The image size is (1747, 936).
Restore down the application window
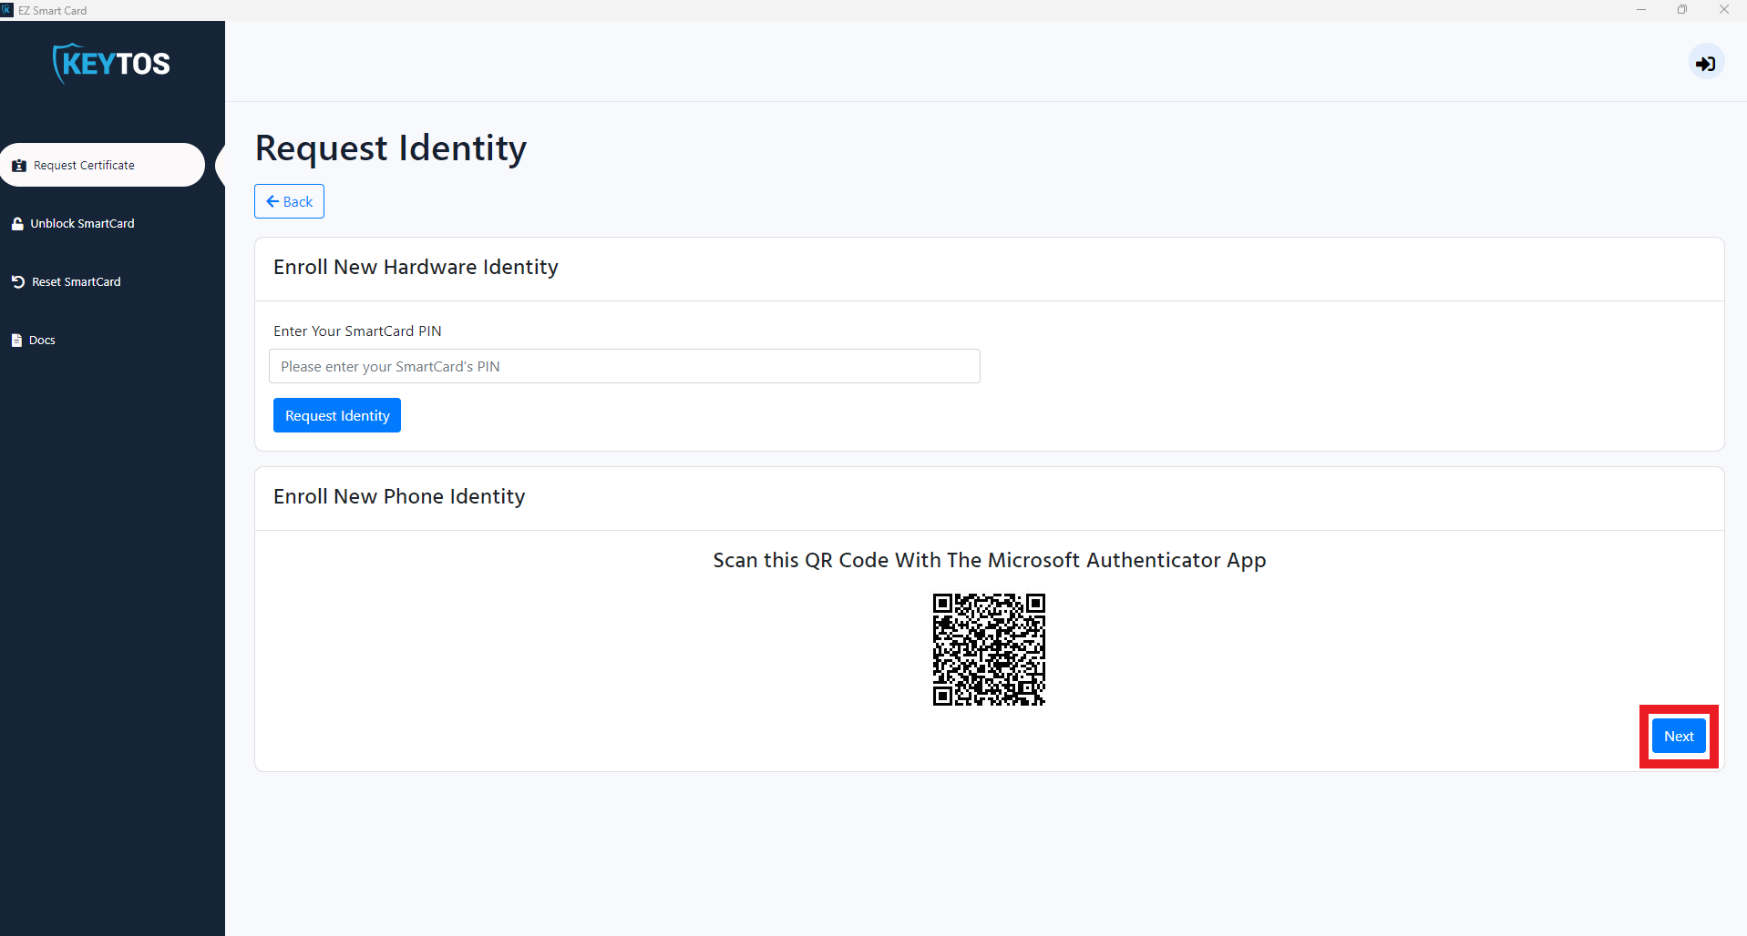click(x=1682, y=10)
